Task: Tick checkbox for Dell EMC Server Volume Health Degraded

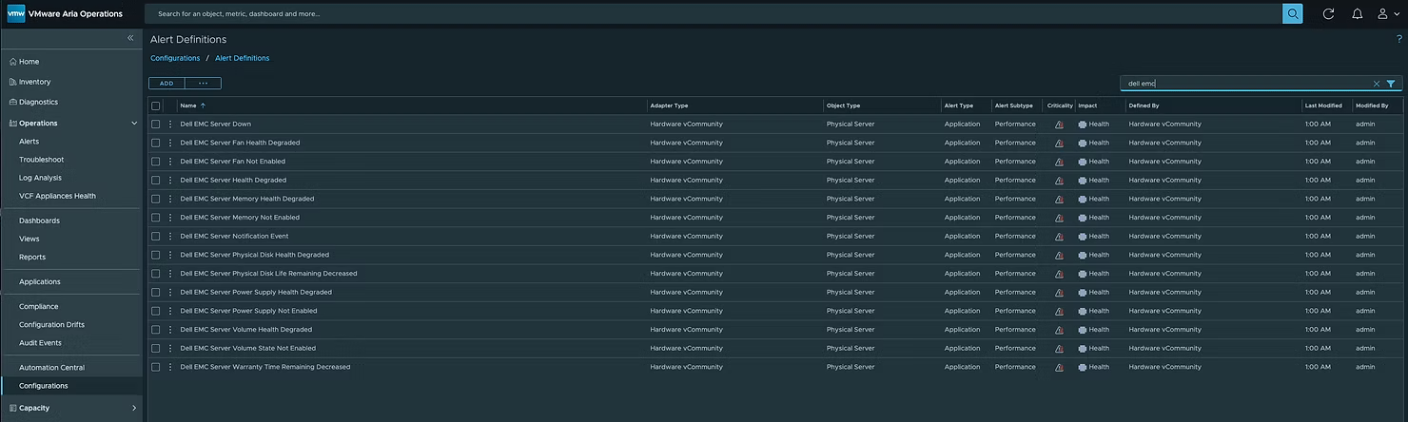Action: coord(156,330)
